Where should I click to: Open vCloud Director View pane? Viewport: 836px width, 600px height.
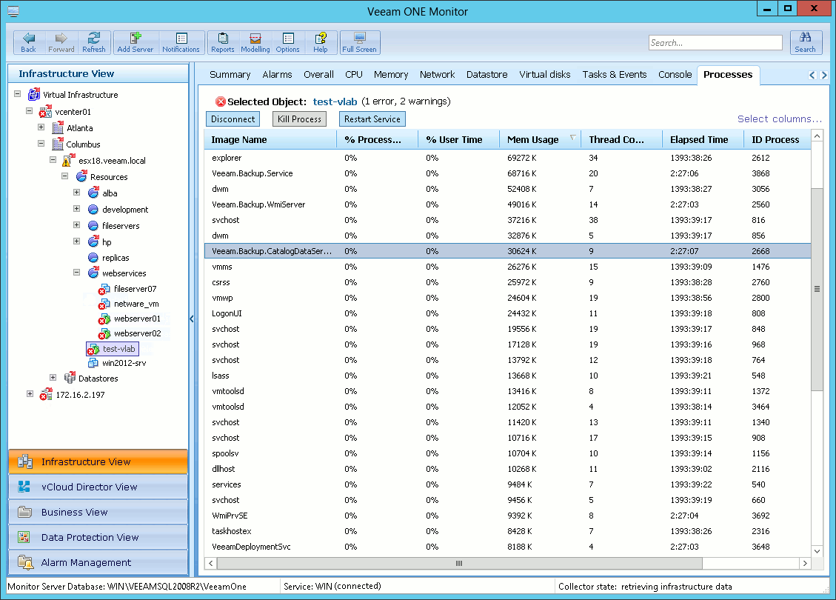[98, 487]
